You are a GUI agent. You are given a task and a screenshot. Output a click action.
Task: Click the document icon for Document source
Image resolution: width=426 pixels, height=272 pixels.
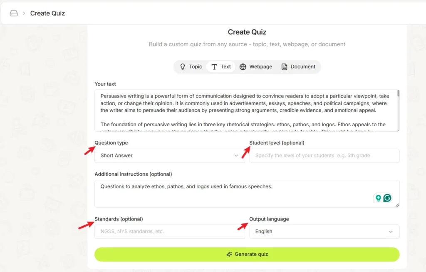click(285, 67)
